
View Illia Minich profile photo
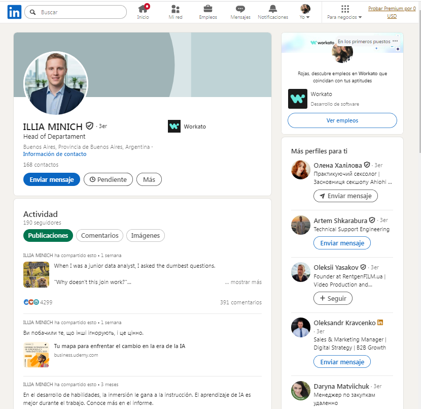[x=56, y=83]
